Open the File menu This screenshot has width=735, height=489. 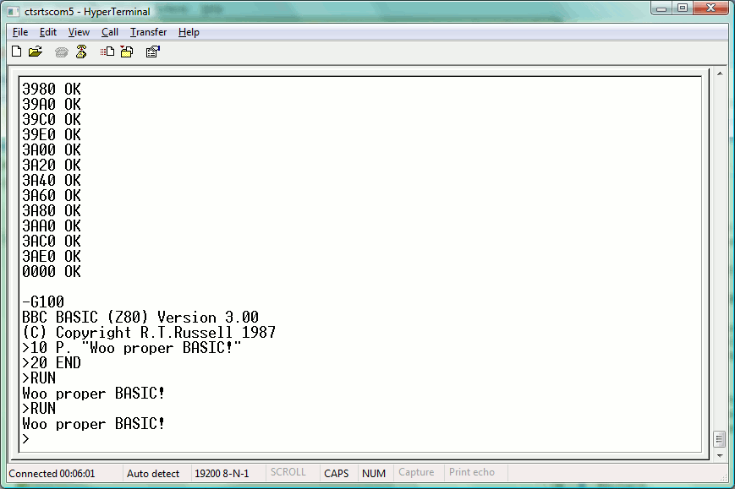(x=20, y=32)
